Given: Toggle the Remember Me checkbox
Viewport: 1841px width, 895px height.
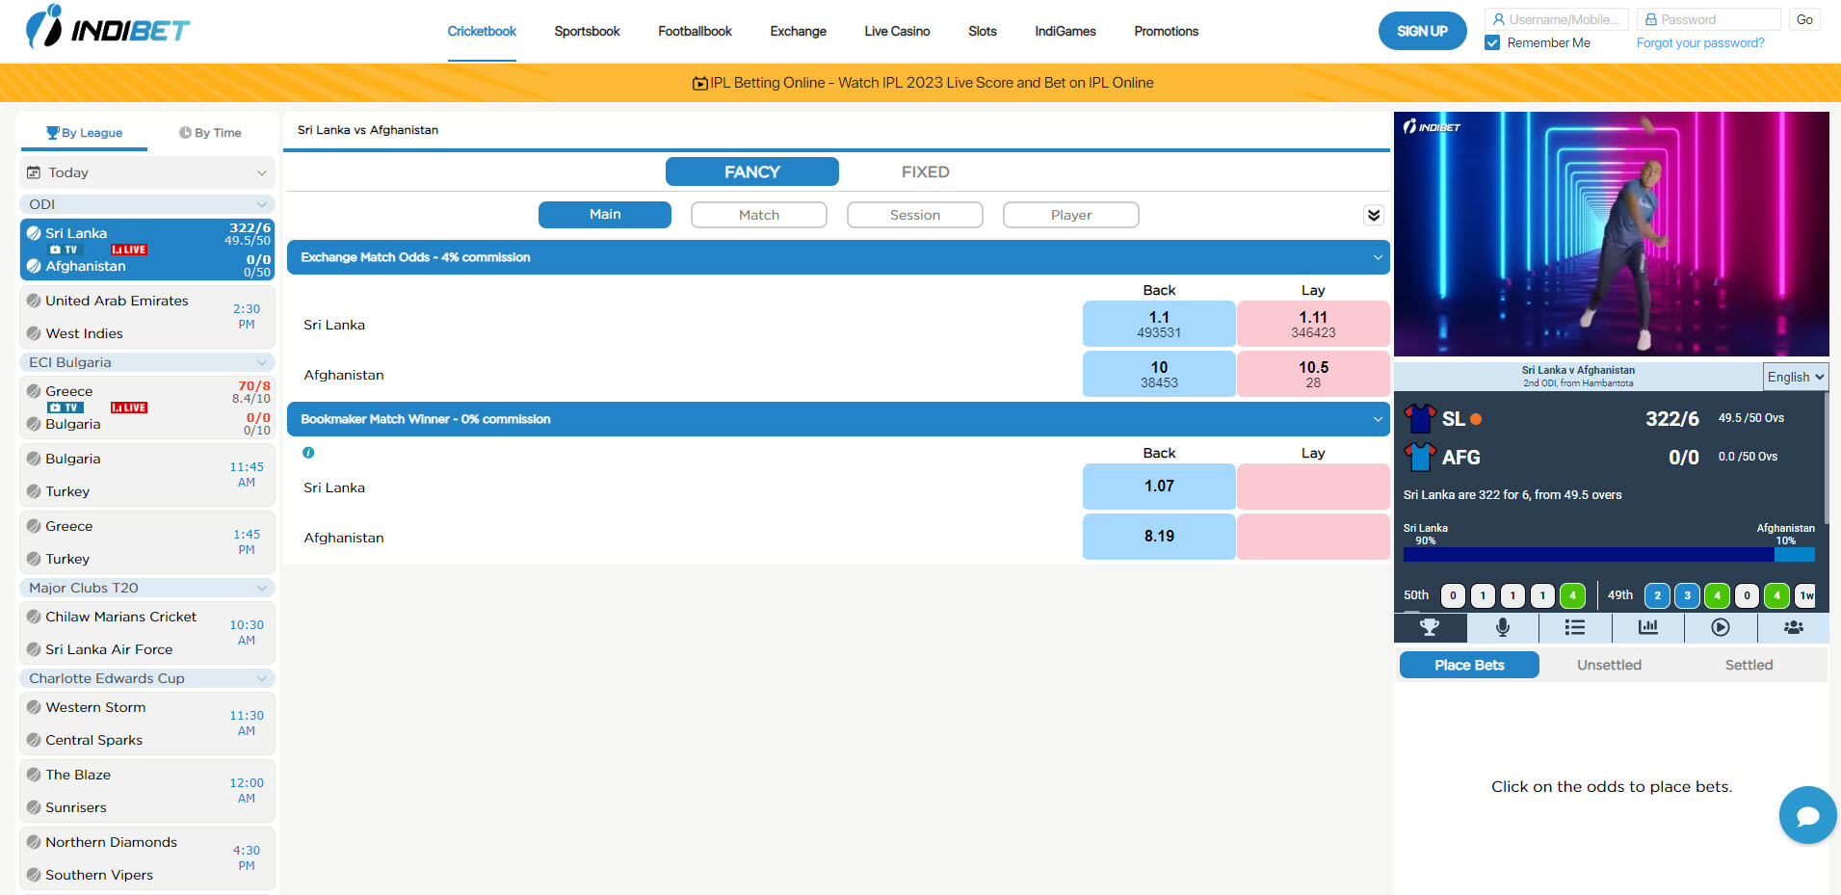Looking at the screenshot, I should (x=1492, y=43).
